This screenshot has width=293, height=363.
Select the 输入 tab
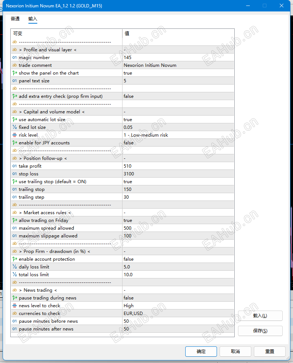click(x=32, y=19)
